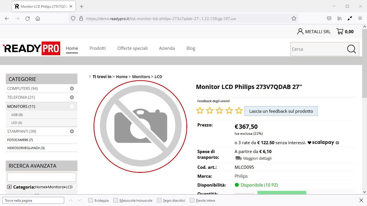Click the METALLI SRL user account icon
The height and width of the screenshot is (206, 367).
tap(300, 31)
